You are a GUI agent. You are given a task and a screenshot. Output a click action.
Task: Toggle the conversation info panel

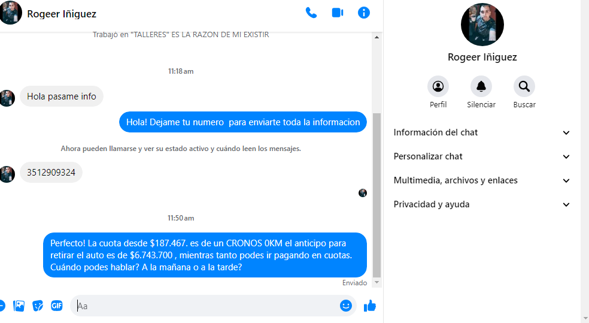tap(363, 13)
